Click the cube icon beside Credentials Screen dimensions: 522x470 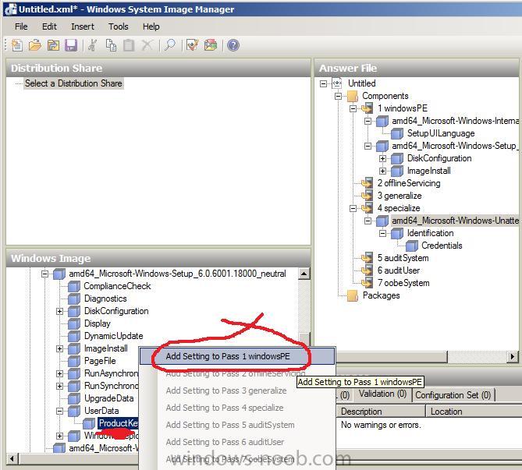tap(412, 246)
